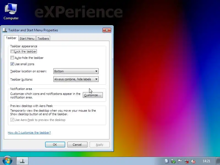Click the first notification tray icon
Viewport: 220px width, 165px height.
click(x=167, y=161)
